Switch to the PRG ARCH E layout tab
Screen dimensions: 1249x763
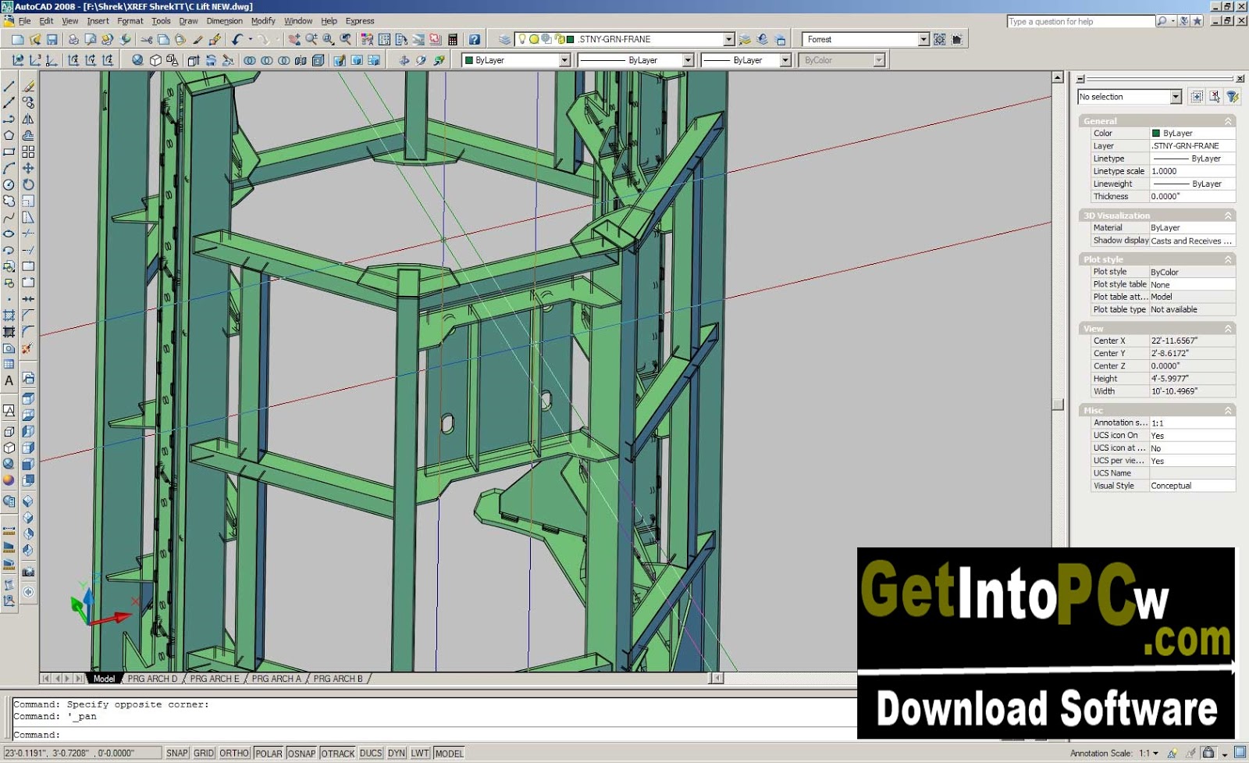click(x=215, y=679)
